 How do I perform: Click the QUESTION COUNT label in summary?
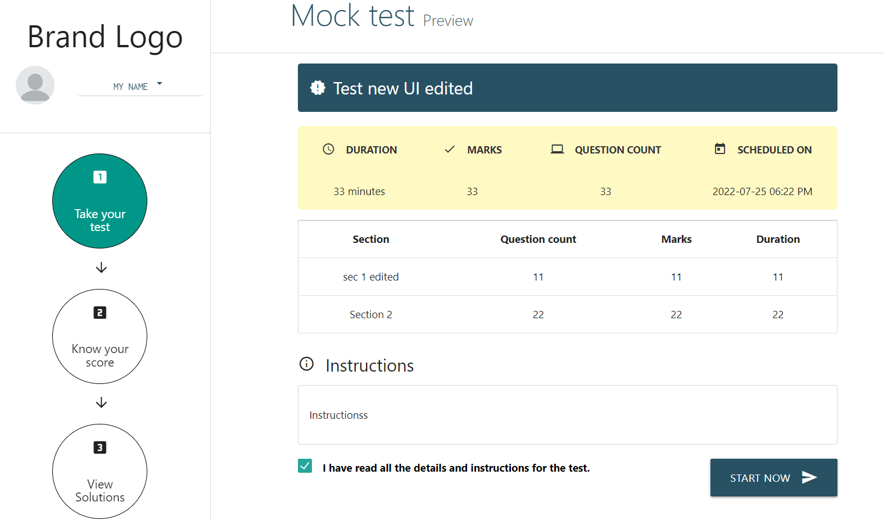point(618,150)
